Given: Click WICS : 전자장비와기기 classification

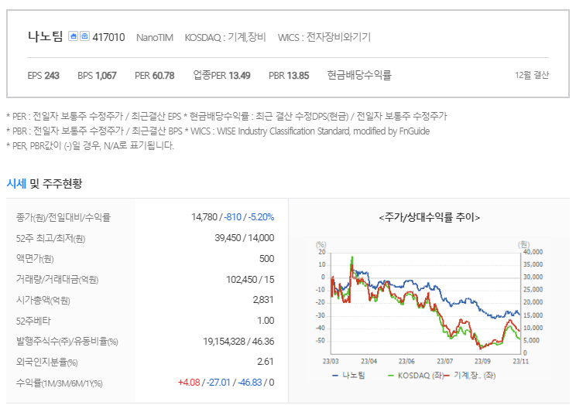Looking at the screenshot, I should click(x=324, y=37).
